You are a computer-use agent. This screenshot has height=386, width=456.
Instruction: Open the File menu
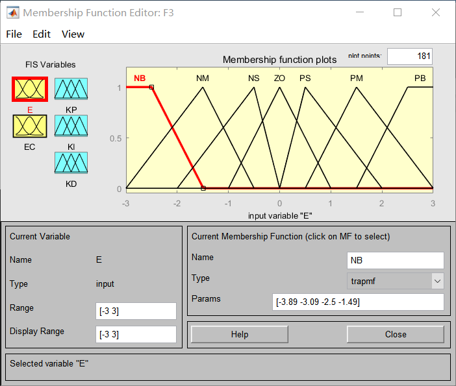pyautogui.click(x=14, y=34)
